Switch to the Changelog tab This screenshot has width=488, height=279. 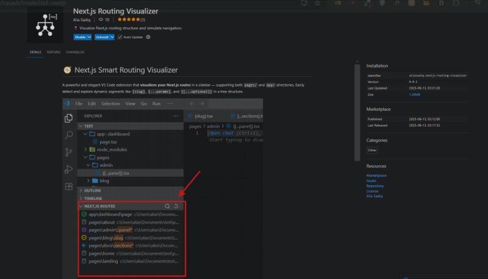point(75,52)
